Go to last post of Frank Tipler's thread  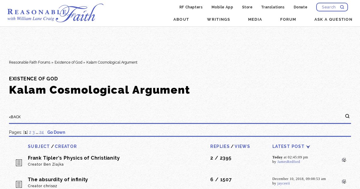click(344, 160)
